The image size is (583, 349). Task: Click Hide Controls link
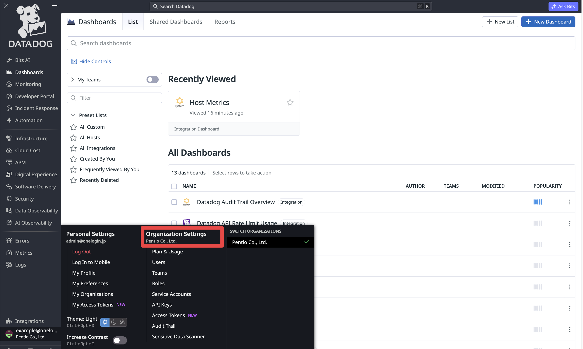pos(91,61)
